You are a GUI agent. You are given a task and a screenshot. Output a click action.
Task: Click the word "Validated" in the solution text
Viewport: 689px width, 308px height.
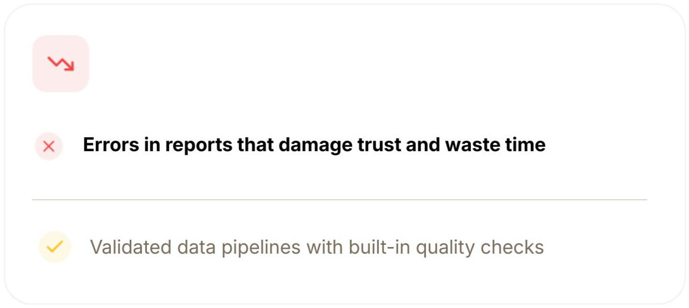tap(131, 247)
